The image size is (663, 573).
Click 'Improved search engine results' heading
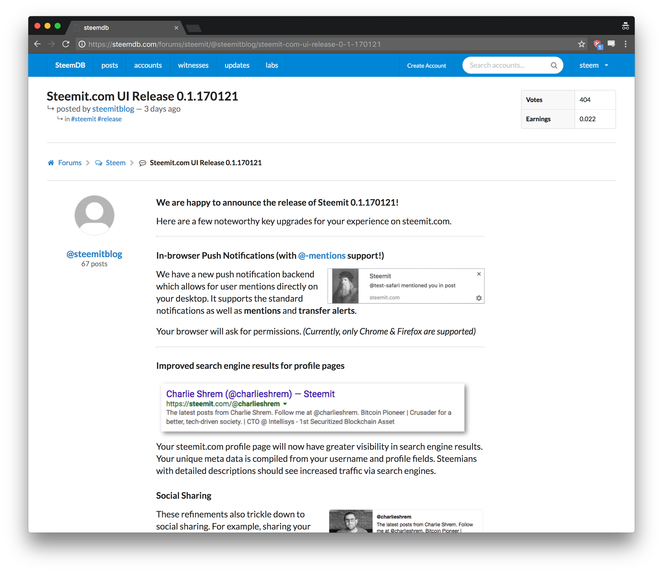tap(250, 366)
